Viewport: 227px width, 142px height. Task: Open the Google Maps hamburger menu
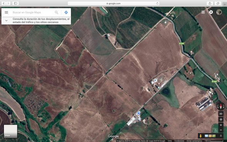pyautogui.click(x=7, y=12)
